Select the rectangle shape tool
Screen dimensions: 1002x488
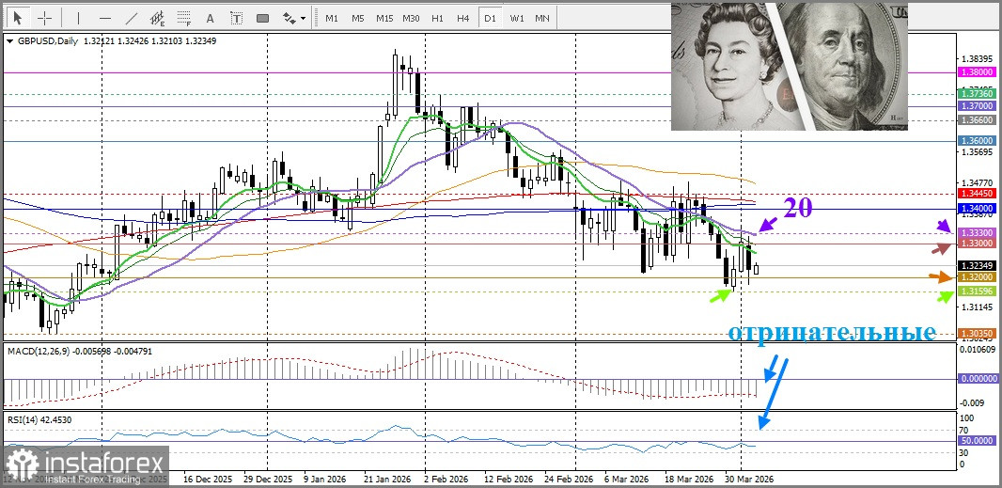[x=262, y=18]
